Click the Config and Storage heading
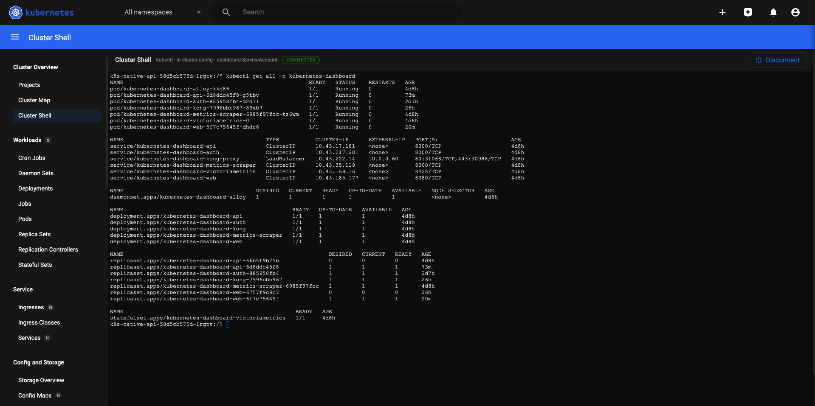Viewport: 815px width, 406px height. [39, 362]
